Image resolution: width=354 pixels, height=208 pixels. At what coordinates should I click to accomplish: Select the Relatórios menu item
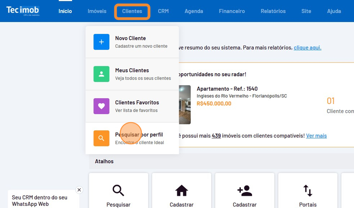point(273,11)
